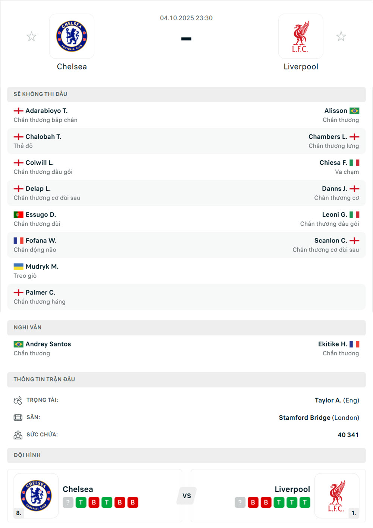Click Chelsea's question mark form badge

coord(68,503)
